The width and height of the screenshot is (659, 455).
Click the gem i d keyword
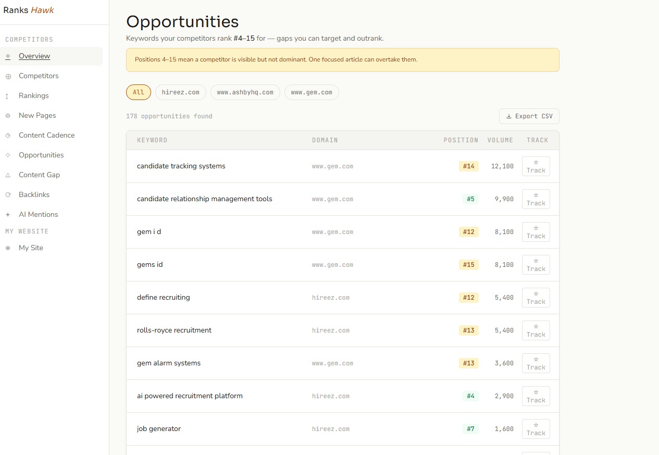point(149,232)
